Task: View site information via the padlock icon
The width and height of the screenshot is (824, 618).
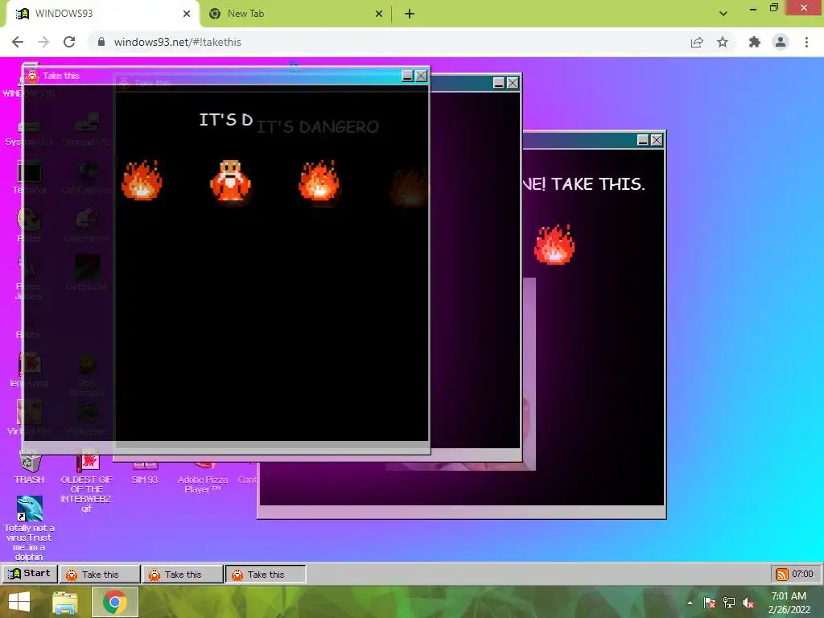Action: [101, 42]
